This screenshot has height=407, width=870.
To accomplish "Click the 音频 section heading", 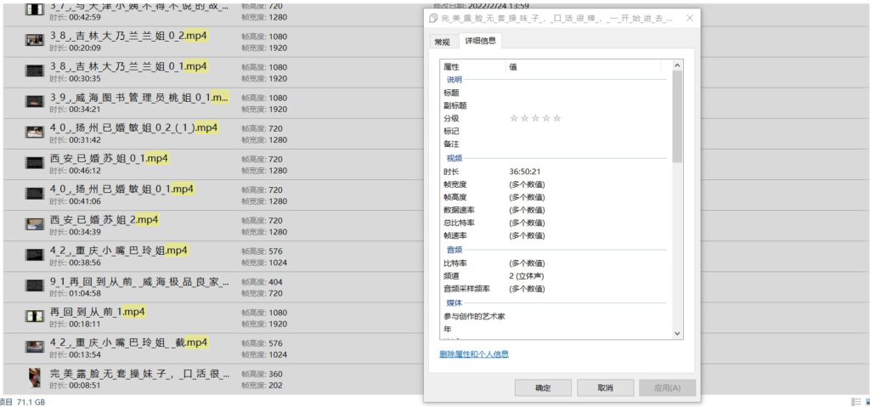I will pos(455,250).
